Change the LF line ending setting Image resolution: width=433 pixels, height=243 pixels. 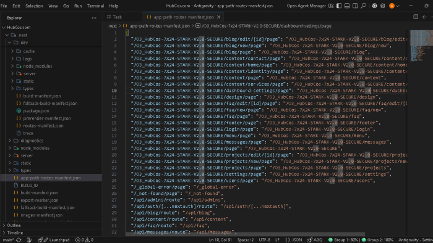pyautogui.click(x=277, y=240)
